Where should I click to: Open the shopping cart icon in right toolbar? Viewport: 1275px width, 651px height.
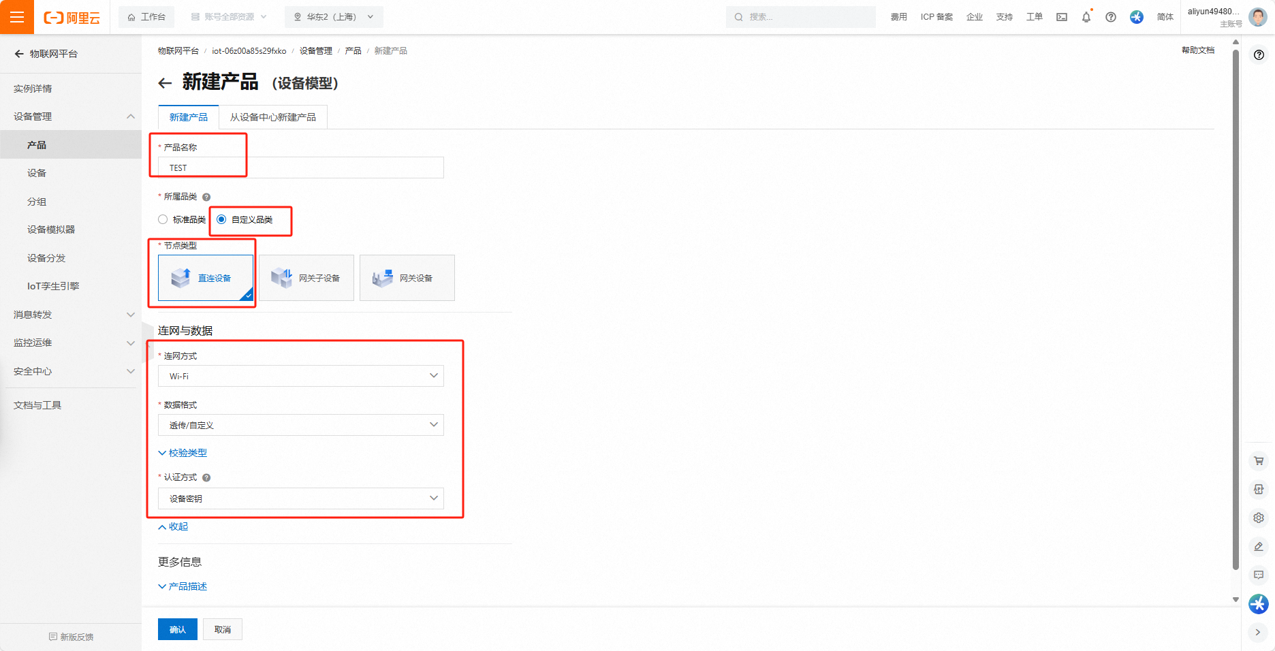click(x=1259, y=461)
